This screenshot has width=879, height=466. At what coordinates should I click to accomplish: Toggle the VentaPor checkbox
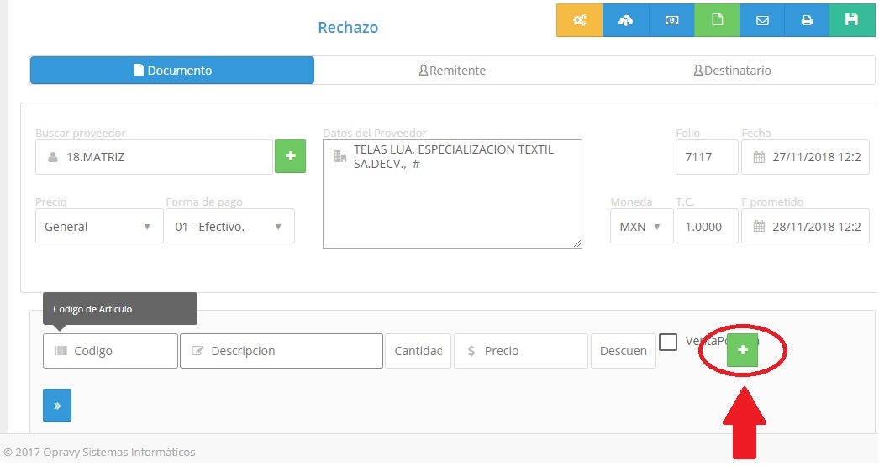point(668,342)
